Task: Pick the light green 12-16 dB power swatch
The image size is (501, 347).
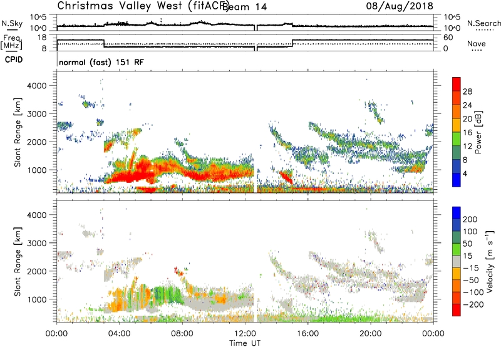Action: (x=457, y=139)
